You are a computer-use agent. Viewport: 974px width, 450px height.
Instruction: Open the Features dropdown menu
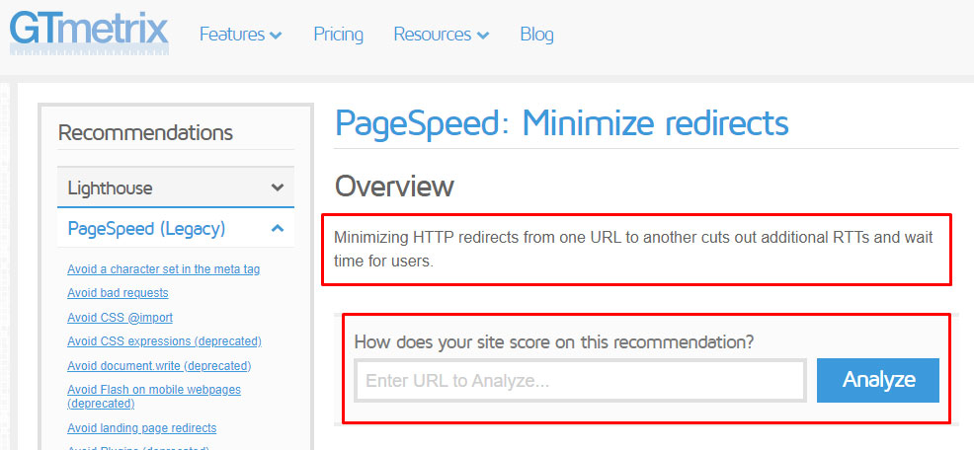click(x=241, y=35)
